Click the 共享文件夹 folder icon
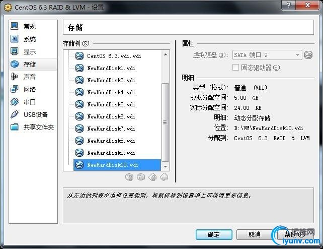 [15, 127]
